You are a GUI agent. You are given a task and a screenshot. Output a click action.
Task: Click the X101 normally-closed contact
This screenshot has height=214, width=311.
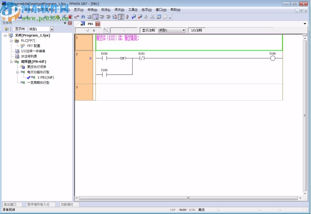141,58
